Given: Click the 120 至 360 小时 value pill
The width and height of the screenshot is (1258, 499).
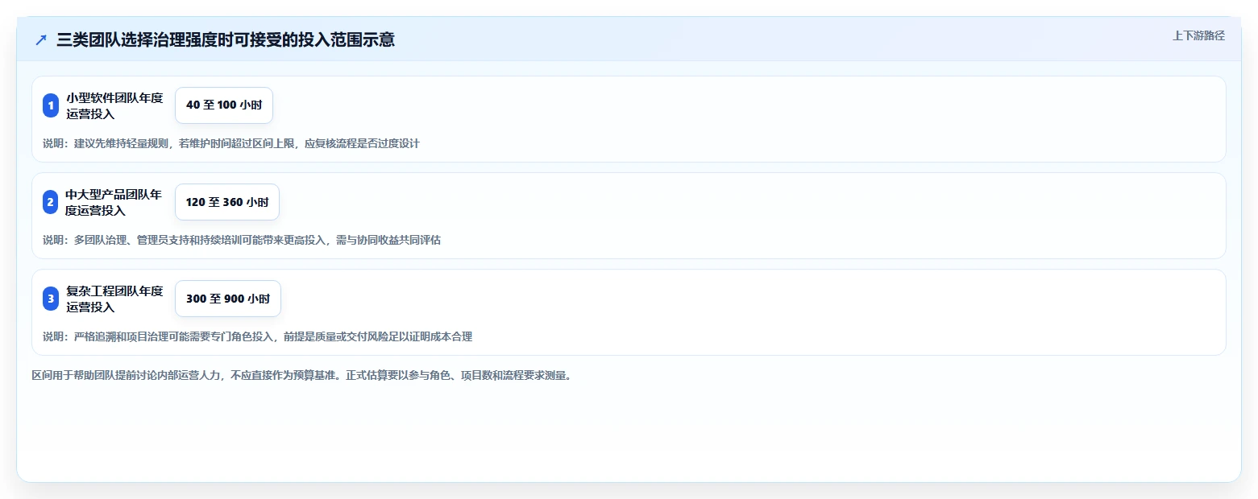Looking at the screenshot, I should click(227, 202).
